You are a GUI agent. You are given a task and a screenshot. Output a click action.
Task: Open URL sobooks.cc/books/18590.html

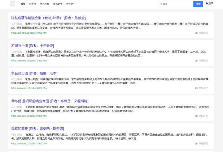[29, 61]
